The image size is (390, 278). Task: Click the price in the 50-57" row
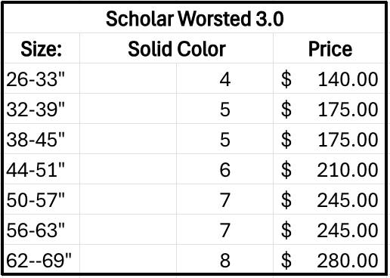click(x=329, y=199)
